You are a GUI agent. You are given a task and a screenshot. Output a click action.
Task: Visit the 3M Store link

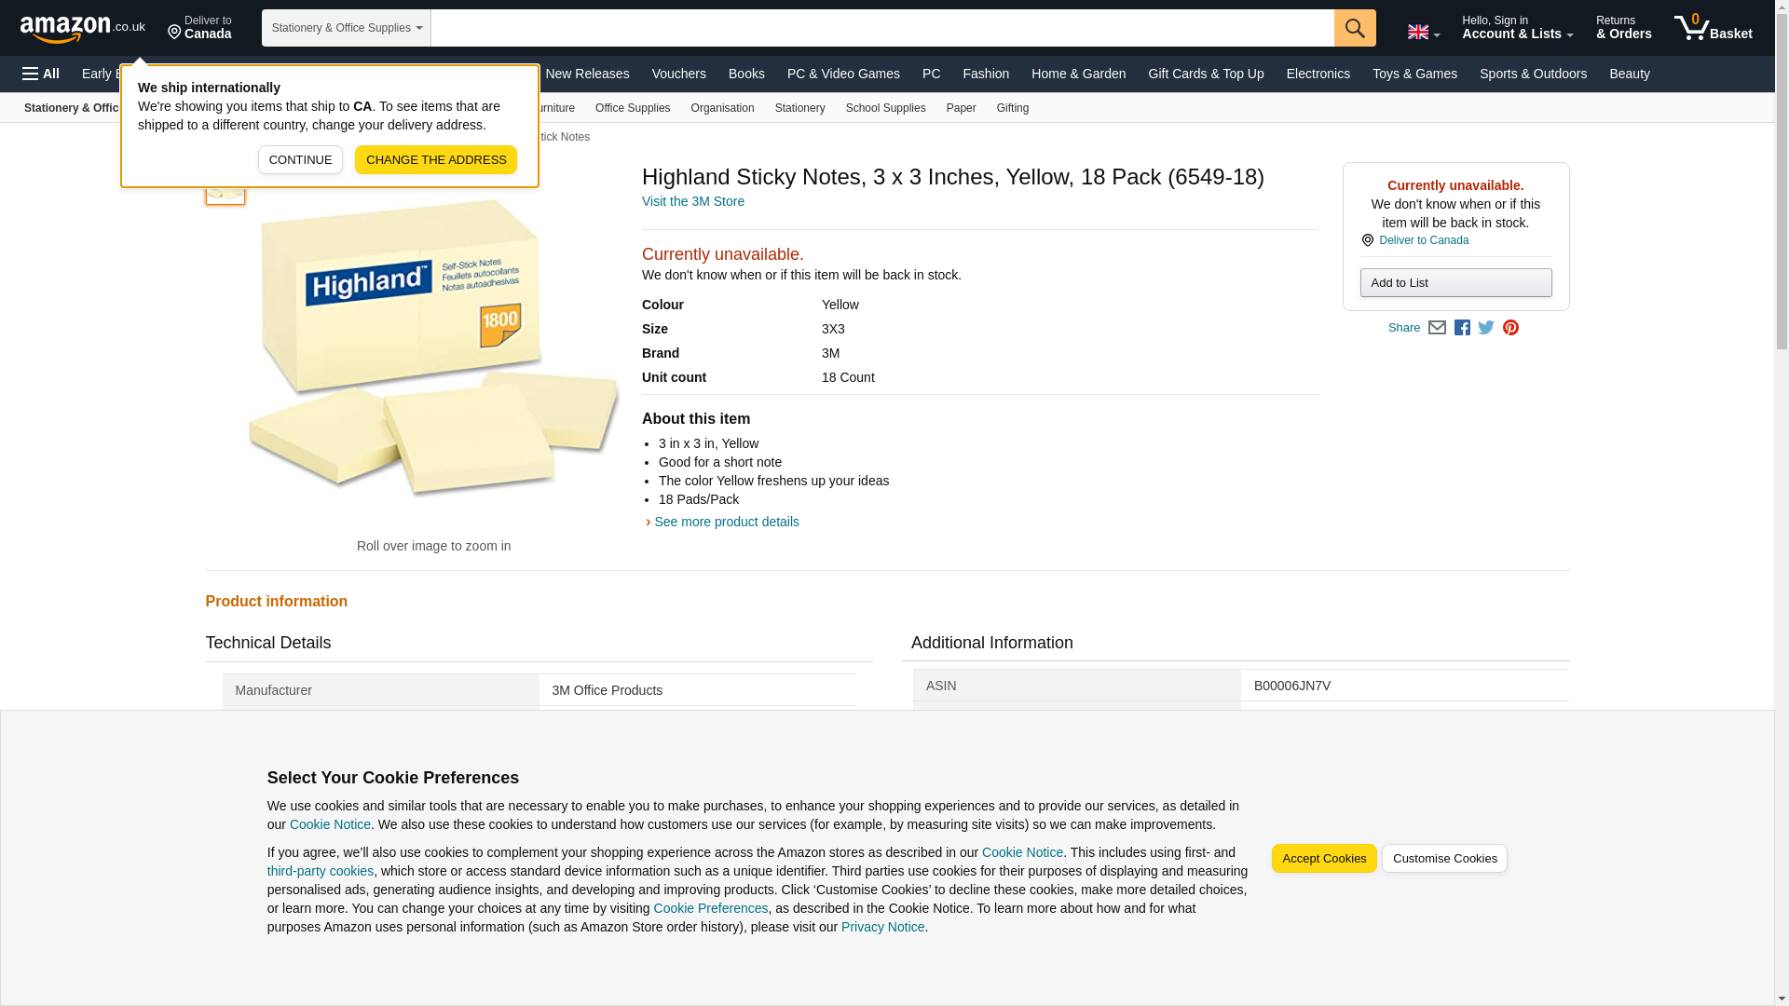pos(692,201)
